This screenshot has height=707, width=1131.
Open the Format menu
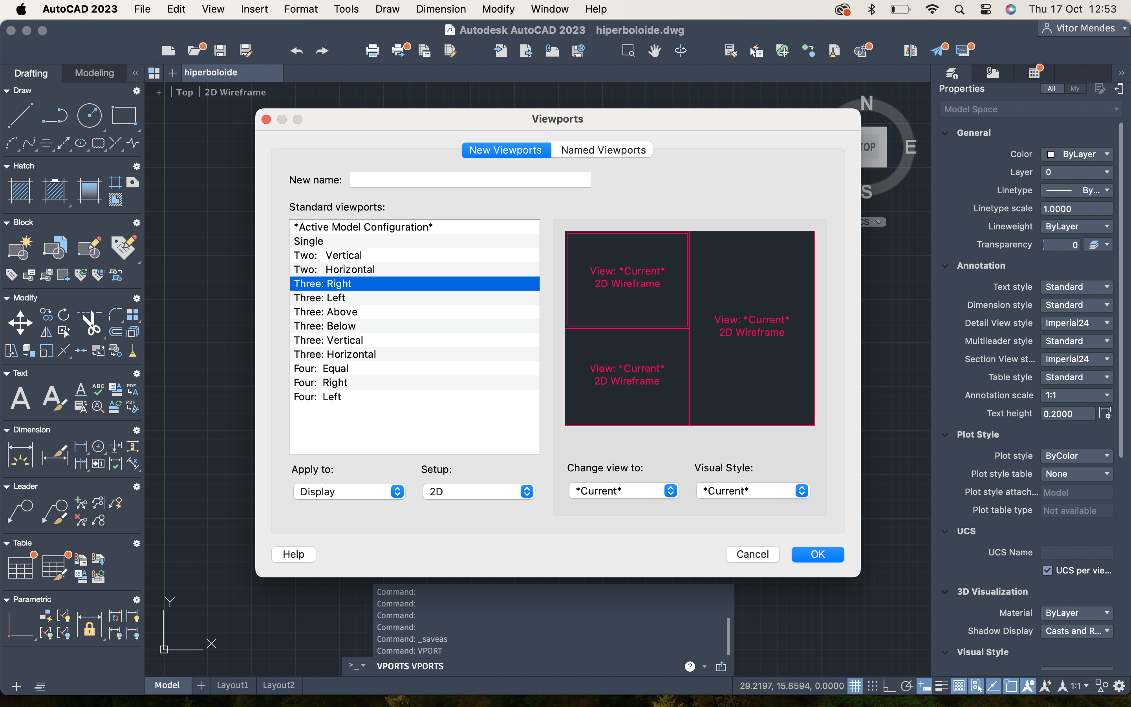pyautogui.click(x=300, y=9)
